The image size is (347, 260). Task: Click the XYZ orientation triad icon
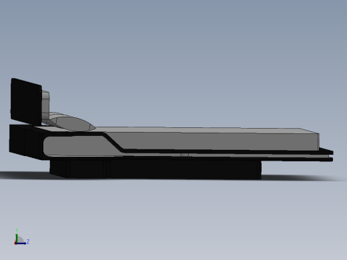[x=21, y=237]
